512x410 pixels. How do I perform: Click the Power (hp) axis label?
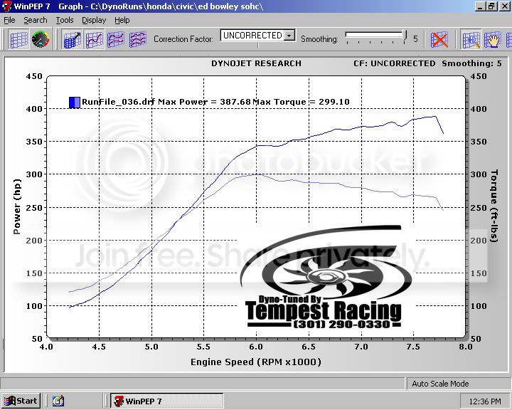(17, 206)
